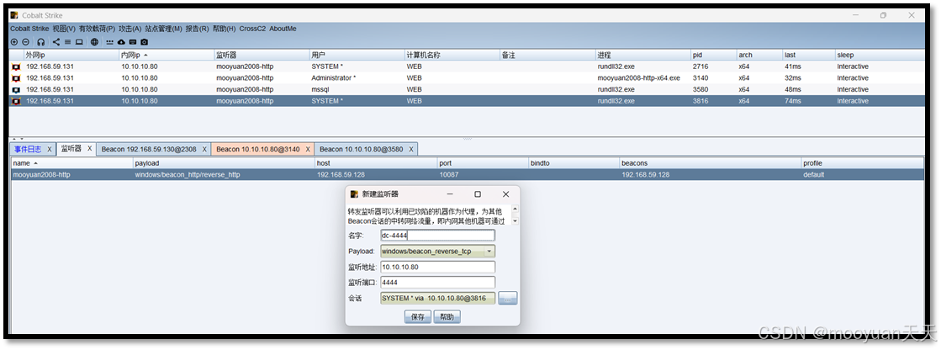Open the AboutMe menu

point(283,29)
